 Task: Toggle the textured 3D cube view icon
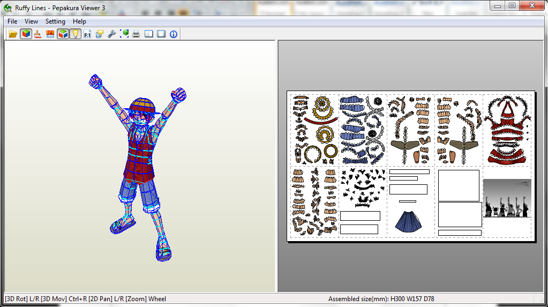coord(26,34)
